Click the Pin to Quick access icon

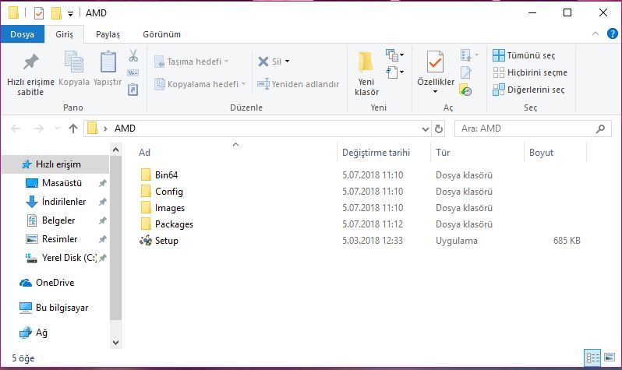(30, 62)
